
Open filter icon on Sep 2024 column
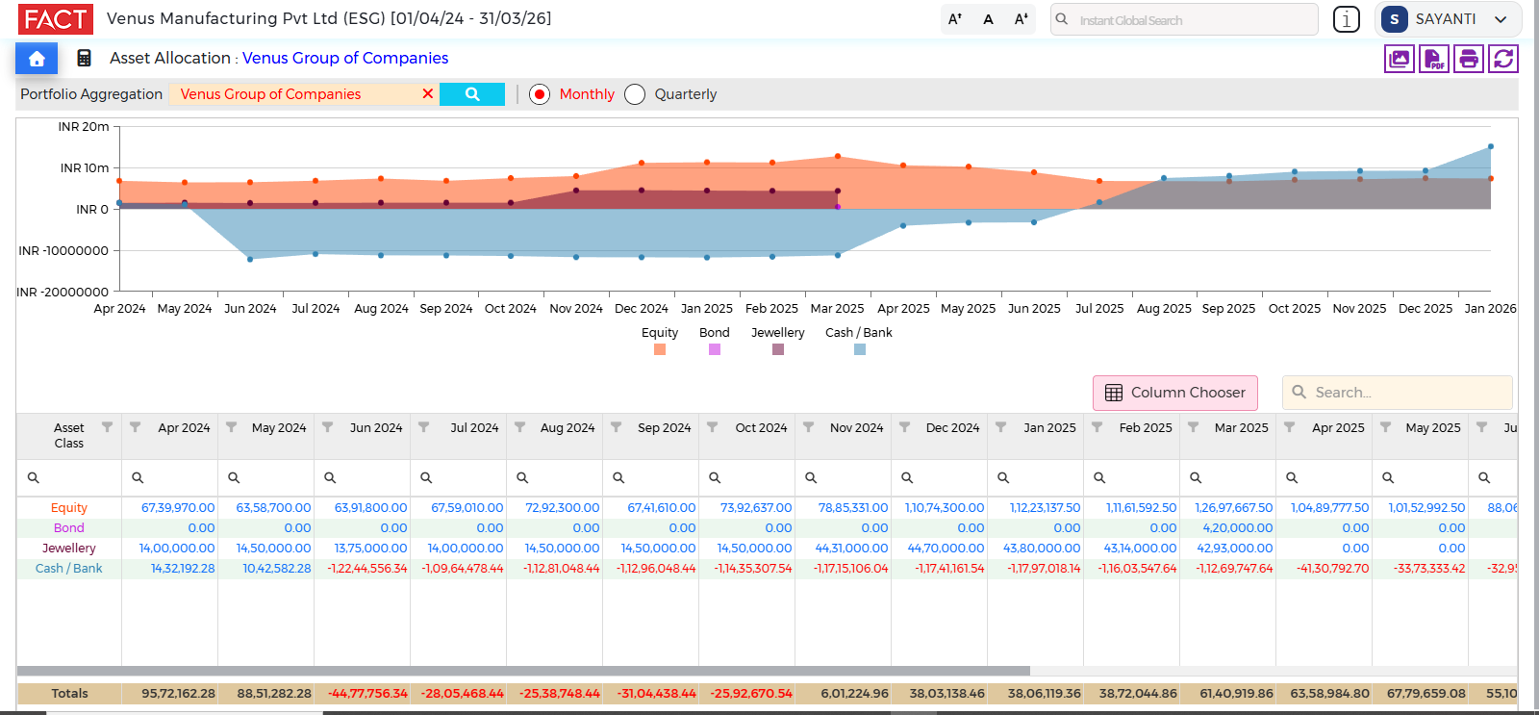(617, 427)
